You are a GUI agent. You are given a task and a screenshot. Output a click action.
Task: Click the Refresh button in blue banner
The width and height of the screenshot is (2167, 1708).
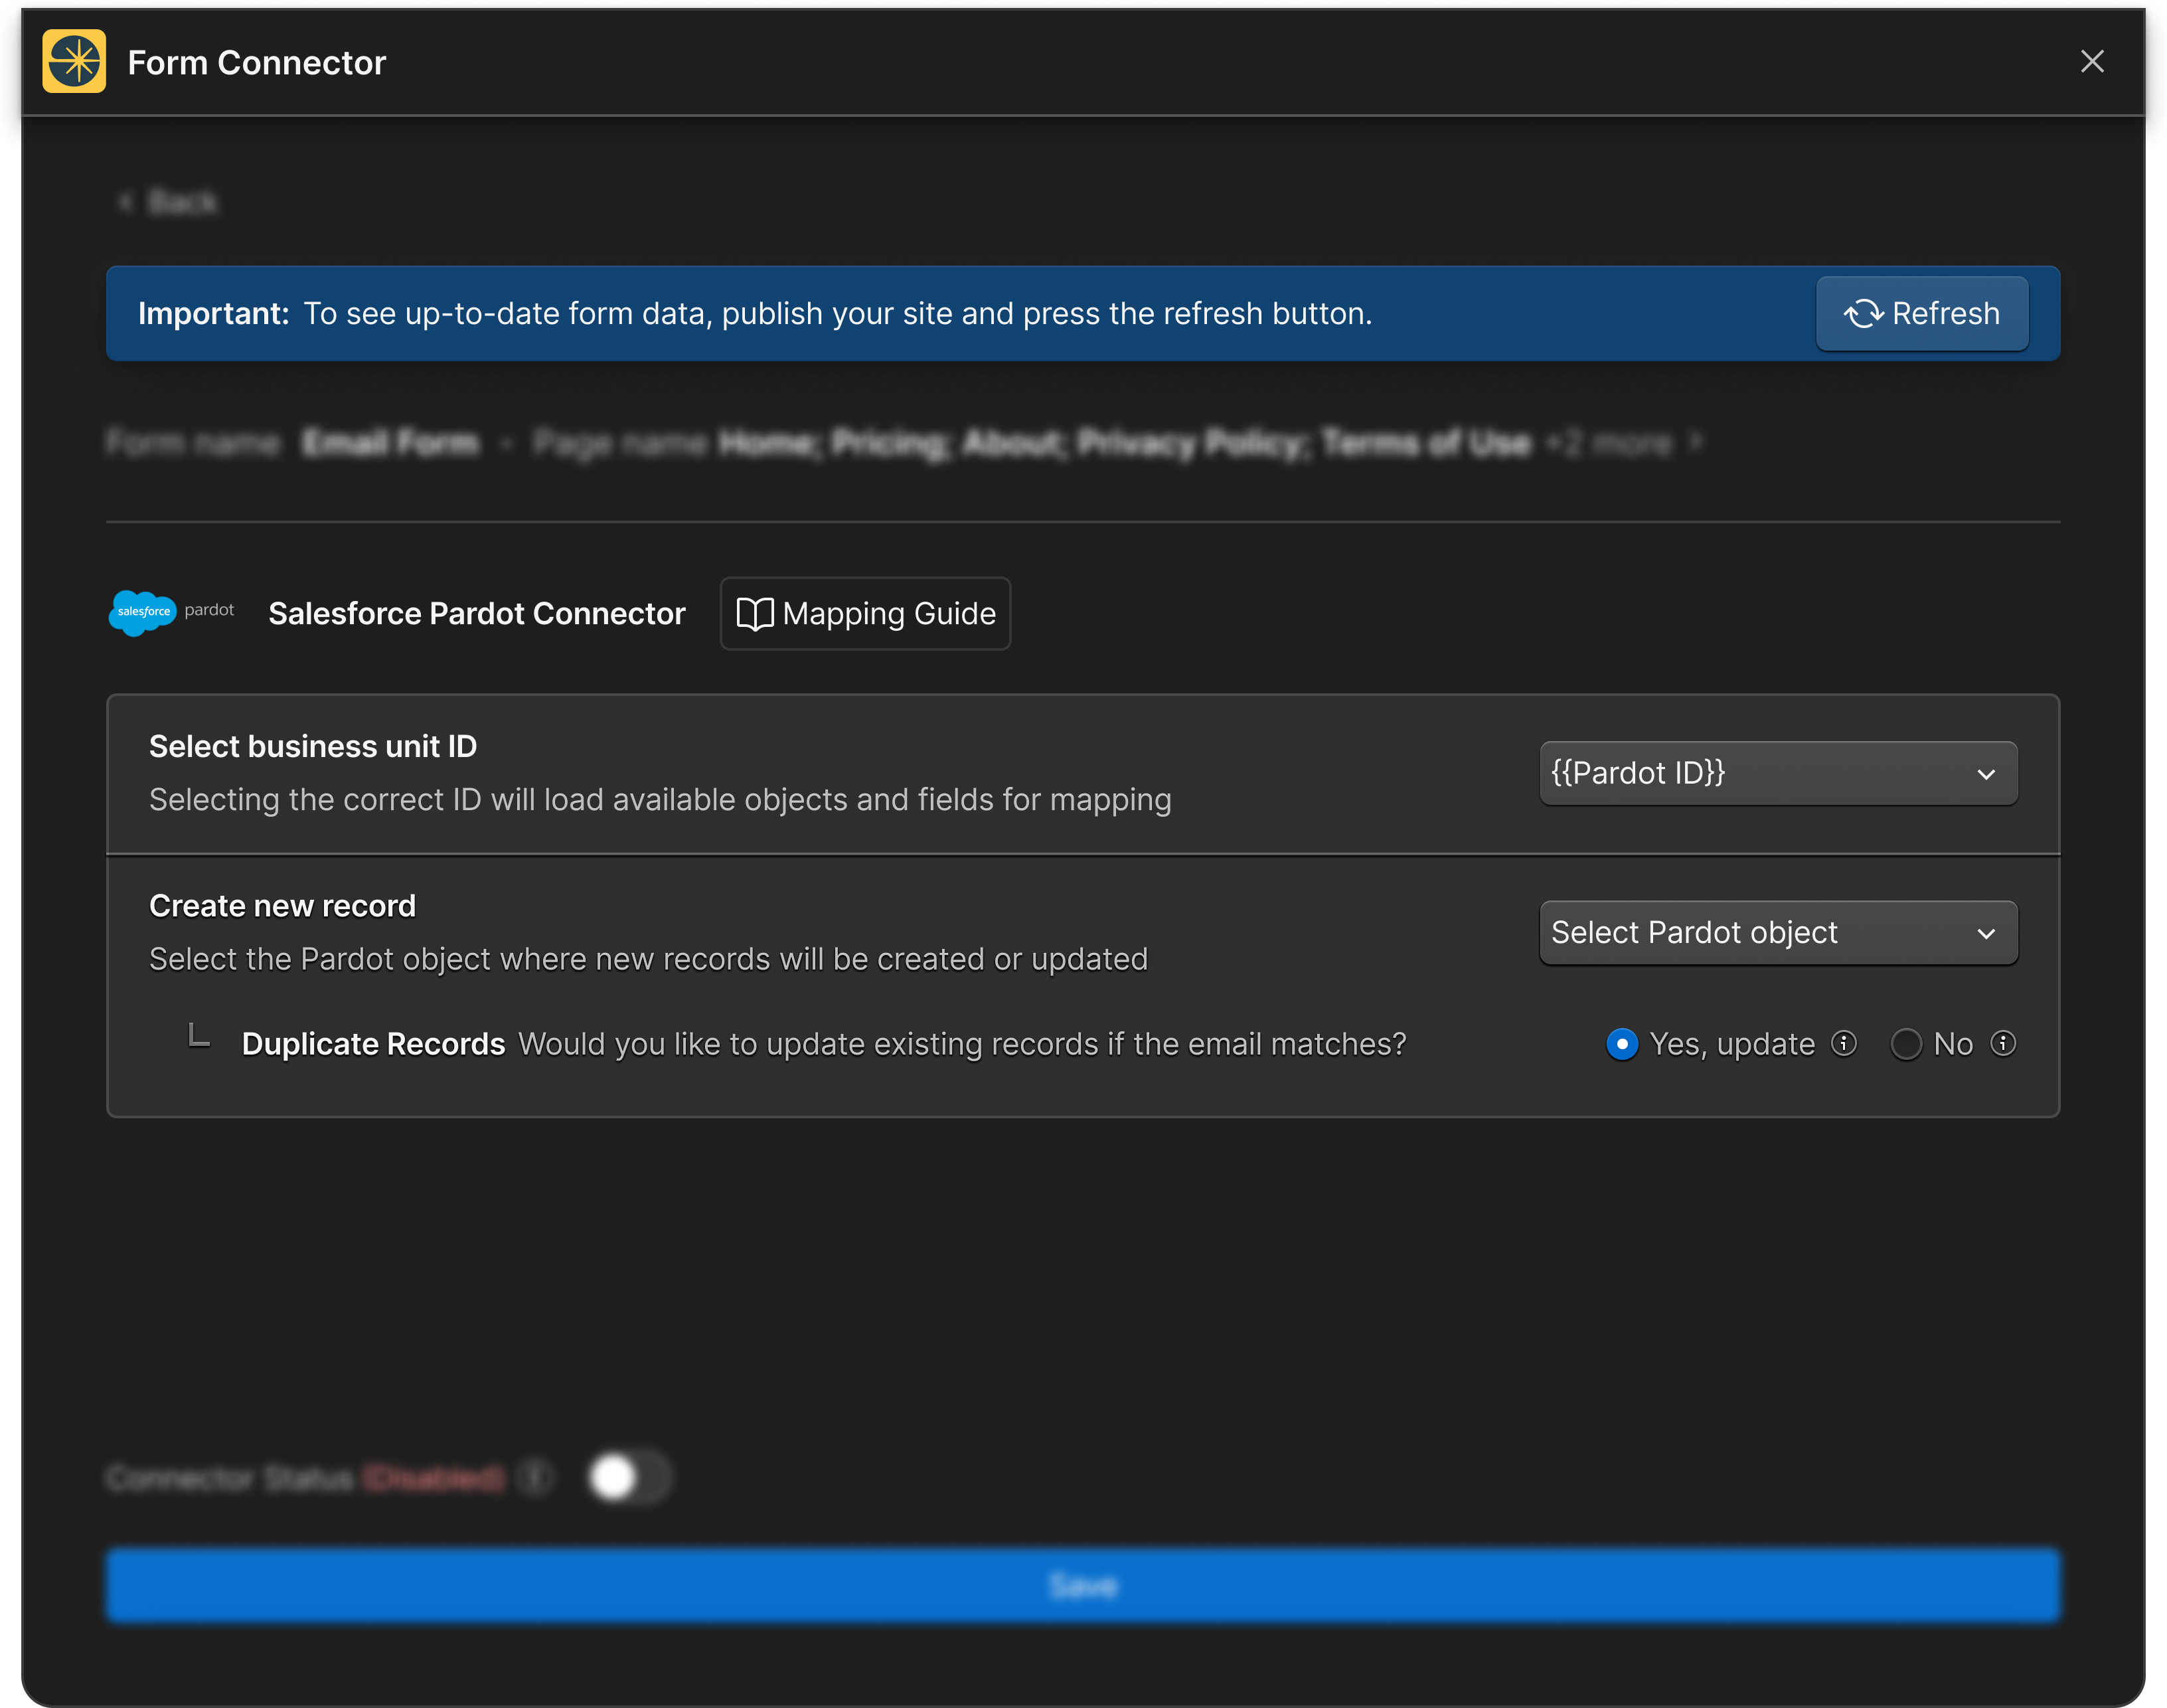(x=1921, y=314)
